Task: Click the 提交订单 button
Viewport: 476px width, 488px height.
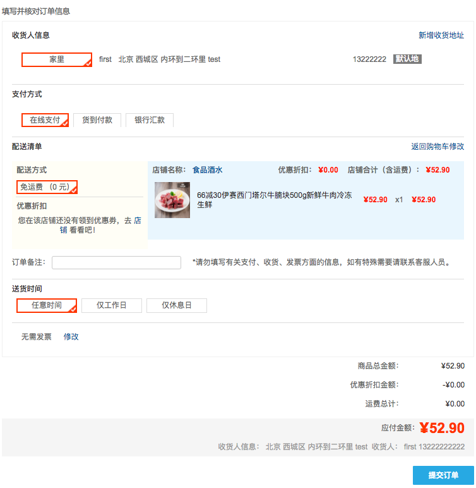Action: (x=443, y=475)
